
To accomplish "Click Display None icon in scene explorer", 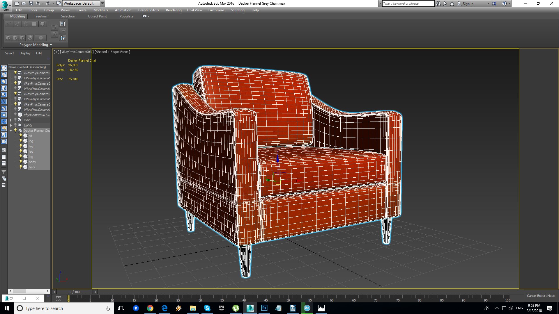I will click(x=4, y=157).
